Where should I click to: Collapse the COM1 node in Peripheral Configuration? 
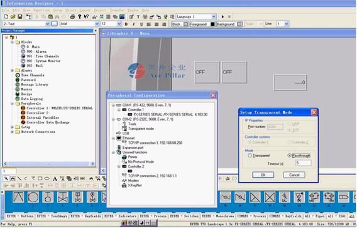pos(113,105)
